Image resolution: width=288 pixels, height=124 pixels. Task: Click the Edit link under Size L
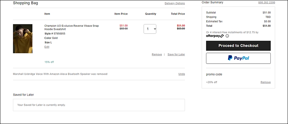tap(47, 47)
